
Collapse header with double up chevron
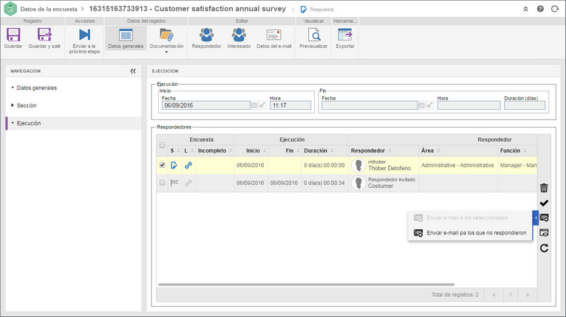525,9
